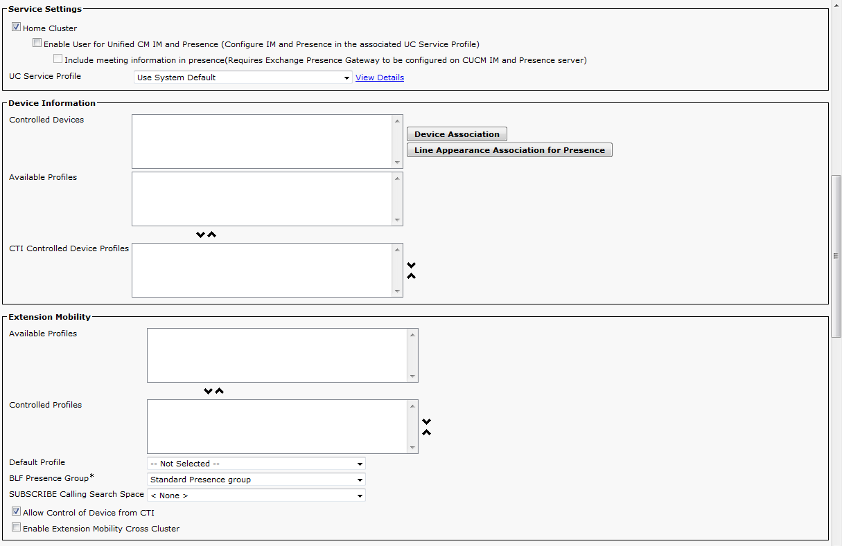Uncheck the Home Cluster checkbox

click(16, 28)
